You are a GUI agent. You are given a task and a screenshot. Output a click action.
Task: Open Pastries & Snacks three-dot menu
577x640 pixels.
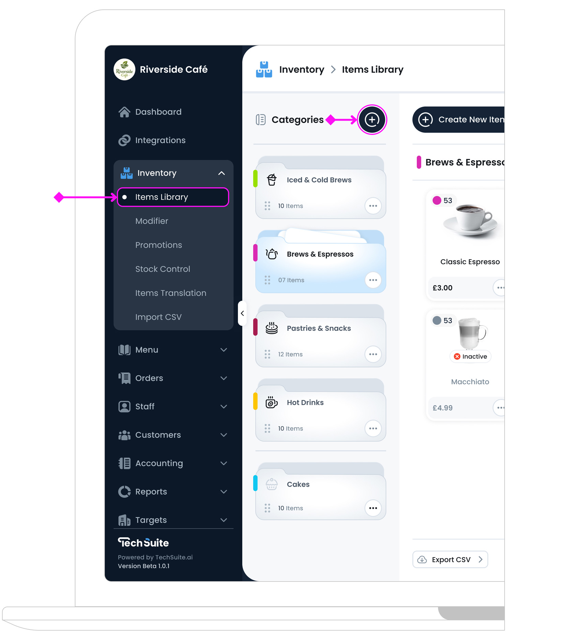(x=373, y=354)
